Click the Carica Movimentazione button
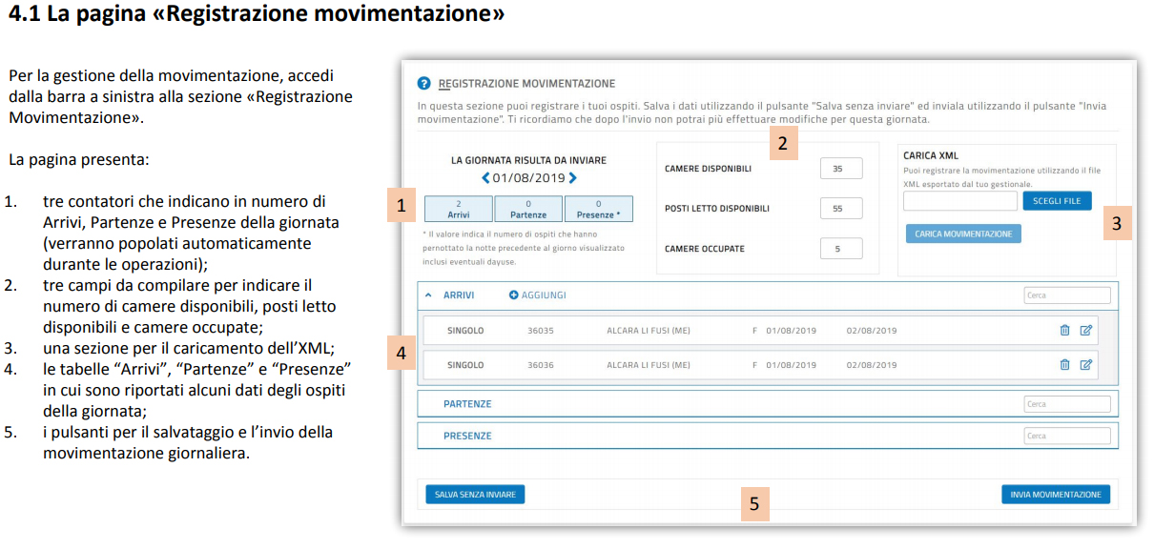This screenshot has height=549, width=1154. click(963, 234)
